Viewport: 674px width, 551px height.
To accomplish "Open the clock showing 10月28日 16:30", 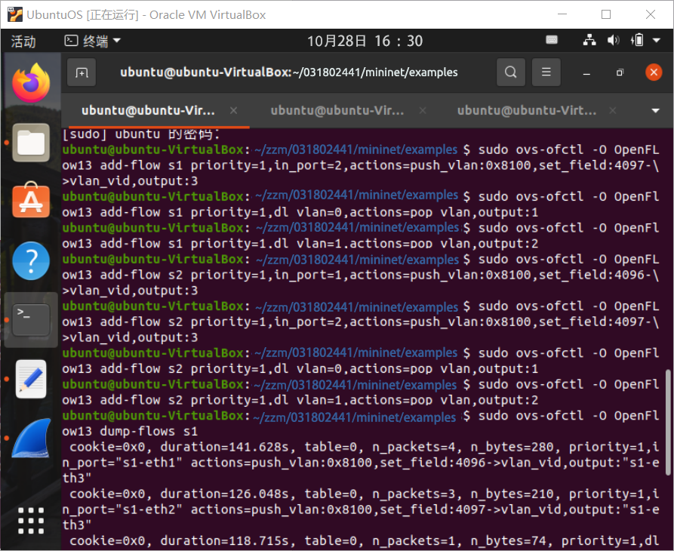I will coord(365,41).
